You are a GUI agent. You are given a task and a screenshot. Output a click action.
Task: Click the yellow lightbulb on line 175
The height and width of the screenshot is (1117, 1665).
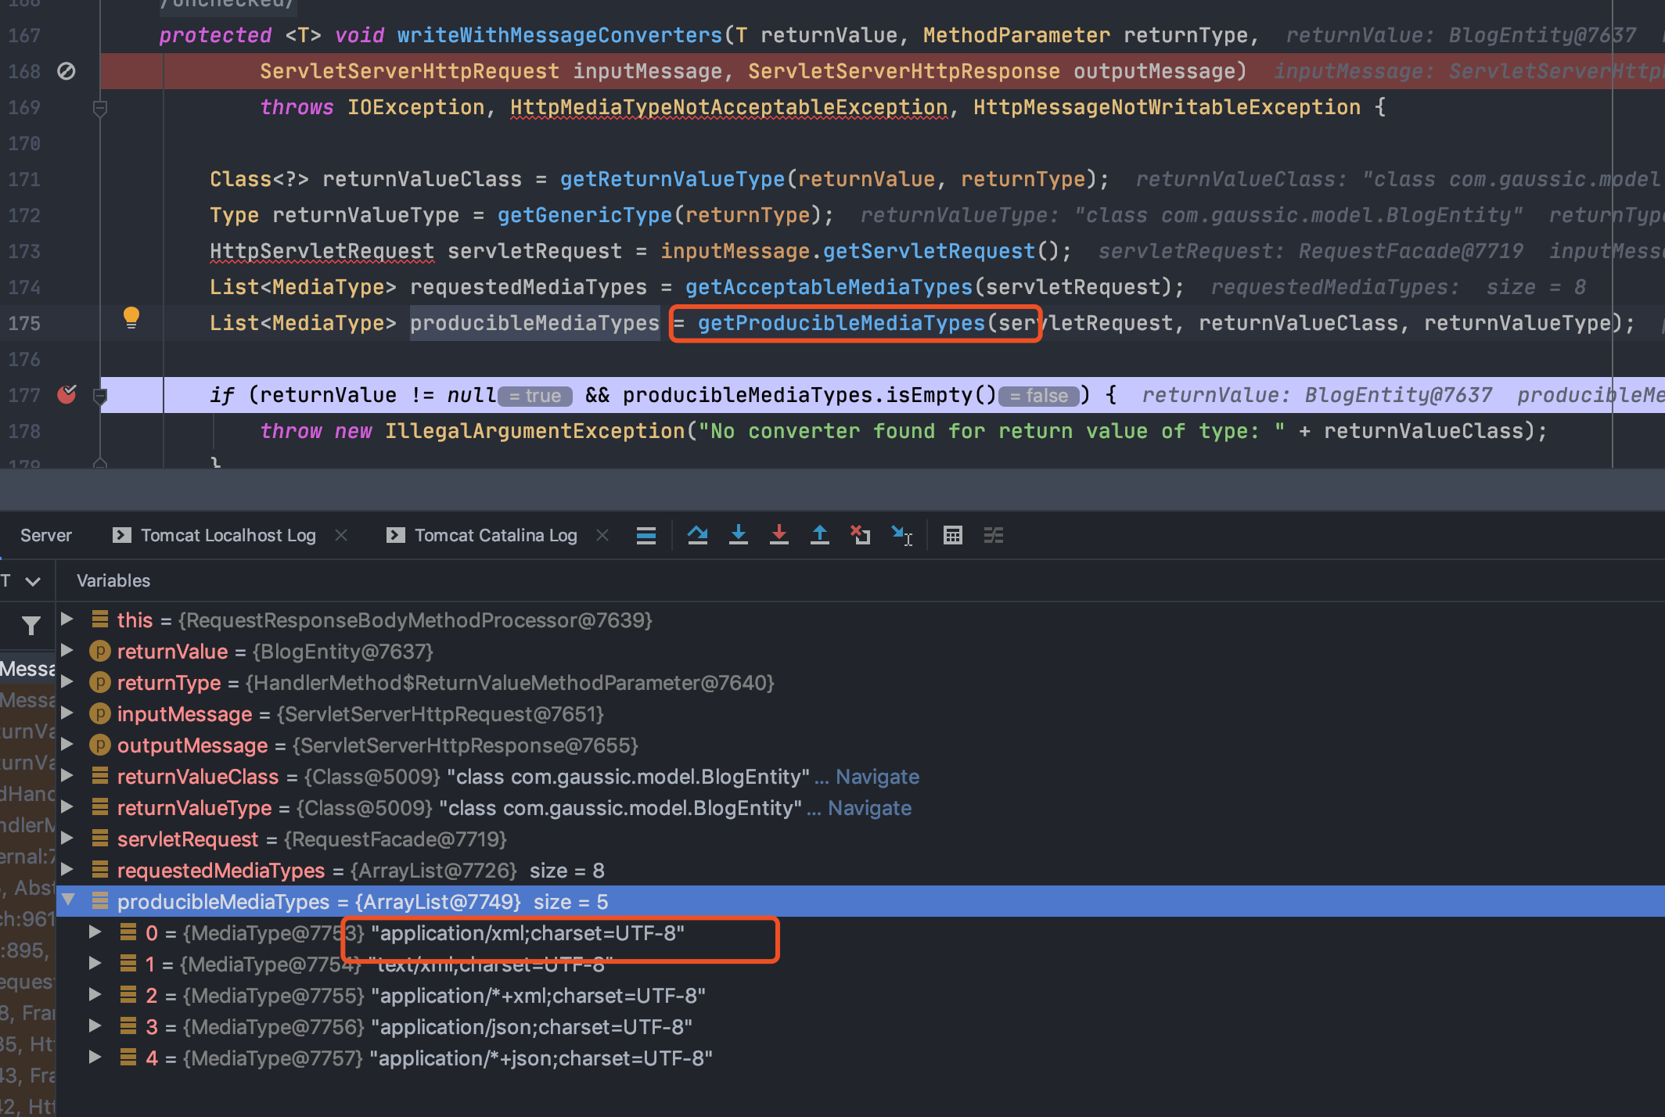click(x=131, y=318)
